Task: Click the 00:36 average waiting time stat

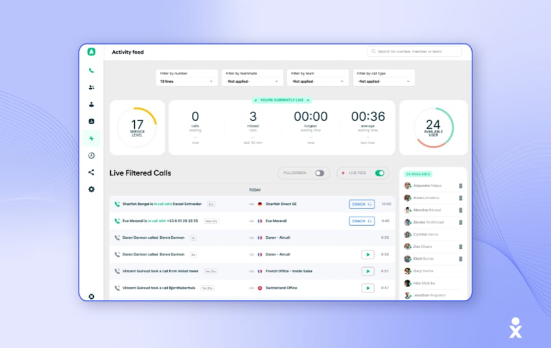Action: [x=368, y=128]
